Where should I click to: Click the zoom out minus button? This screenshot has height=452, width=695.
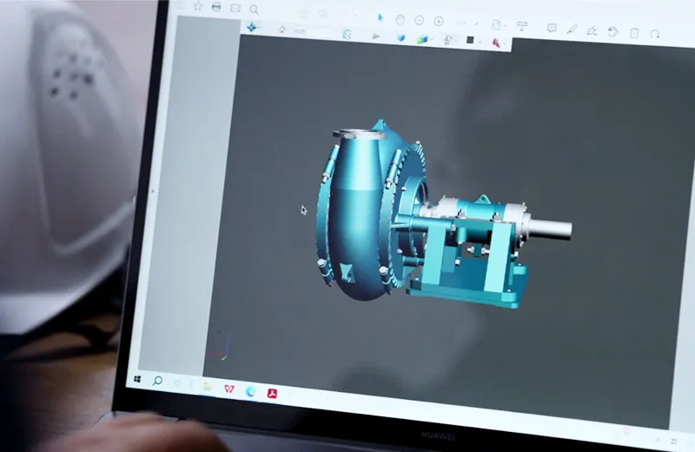(419, 20)
